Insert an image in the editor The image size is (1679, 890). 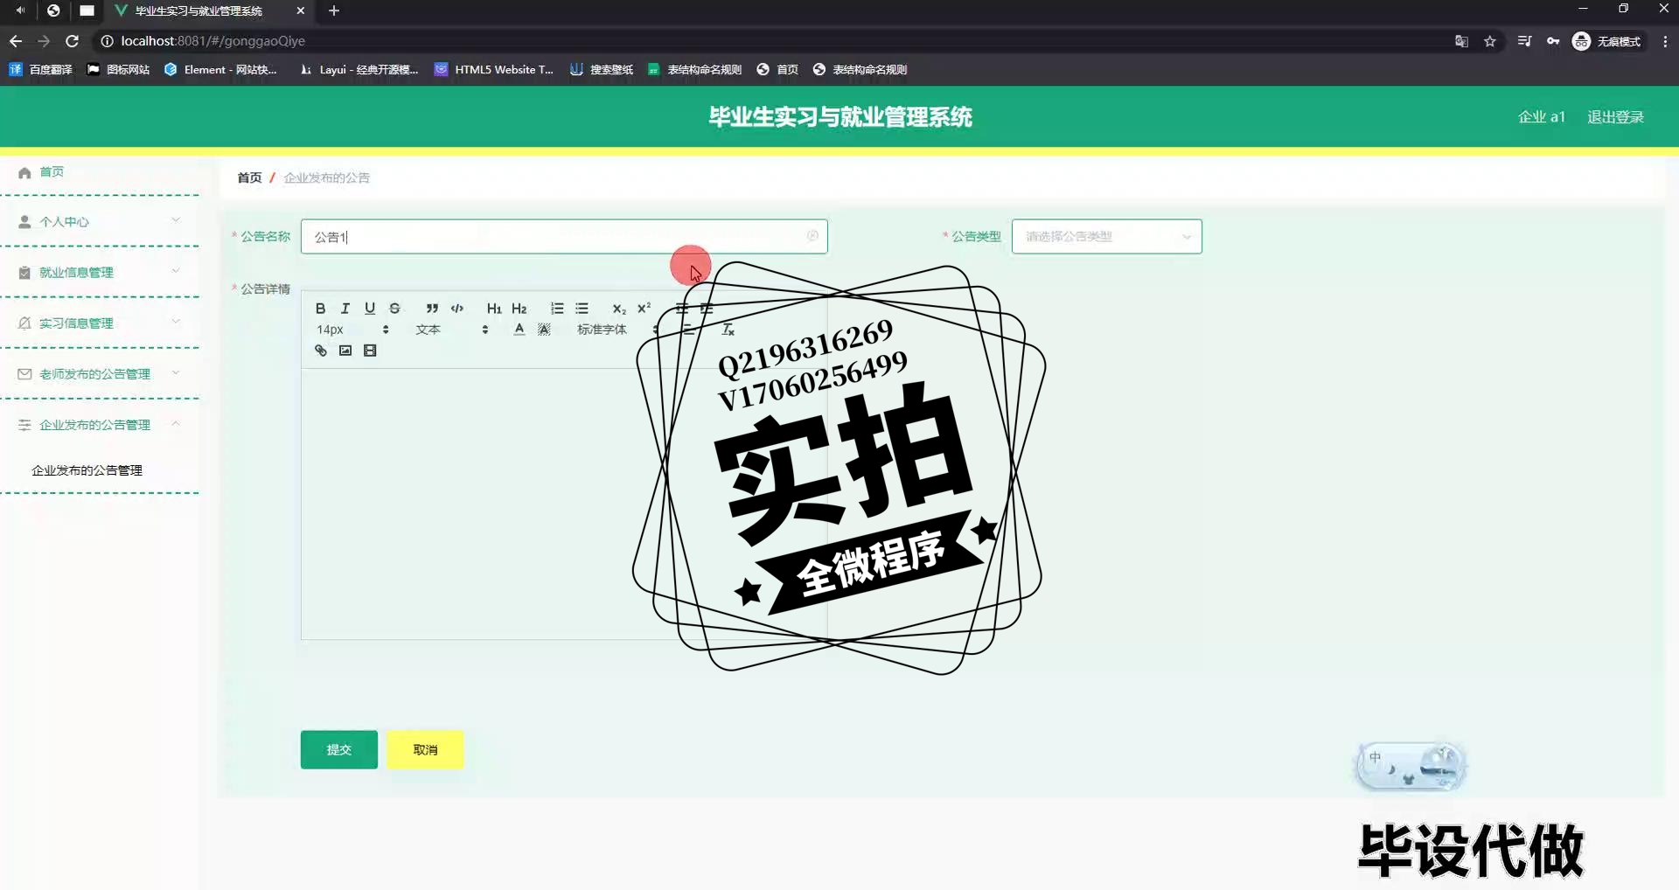pyautogui.click(x=345, y=351)
